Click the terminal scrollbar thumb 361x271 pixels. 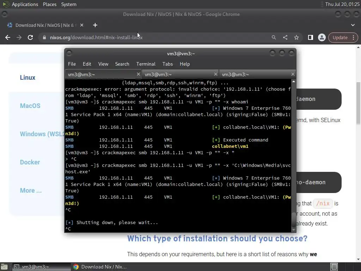pyautogui.click(x=294, y=220)
